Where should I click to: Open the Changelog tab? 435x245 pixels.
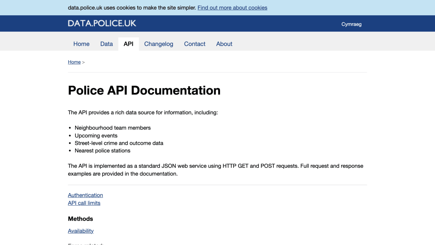coord(159,44)
